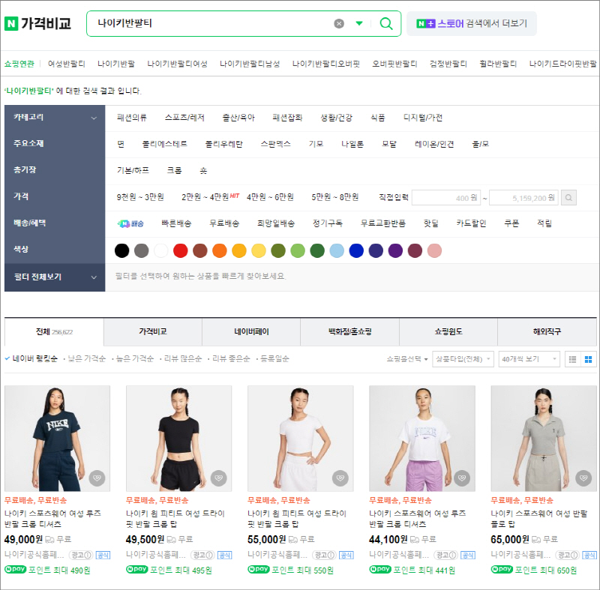Wishlist heart on the 49,500원 product
600x590 pixels.
tap(218, 478)
